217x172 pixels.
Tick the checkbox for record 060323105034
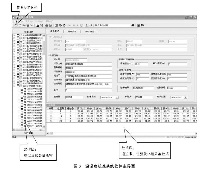(x=22, y=97)
